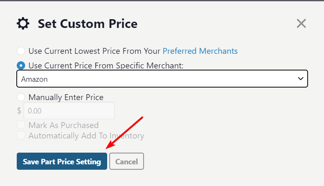Tick the Mark As Purchased checkbox

pyautogui.click(x=21, y=125)
